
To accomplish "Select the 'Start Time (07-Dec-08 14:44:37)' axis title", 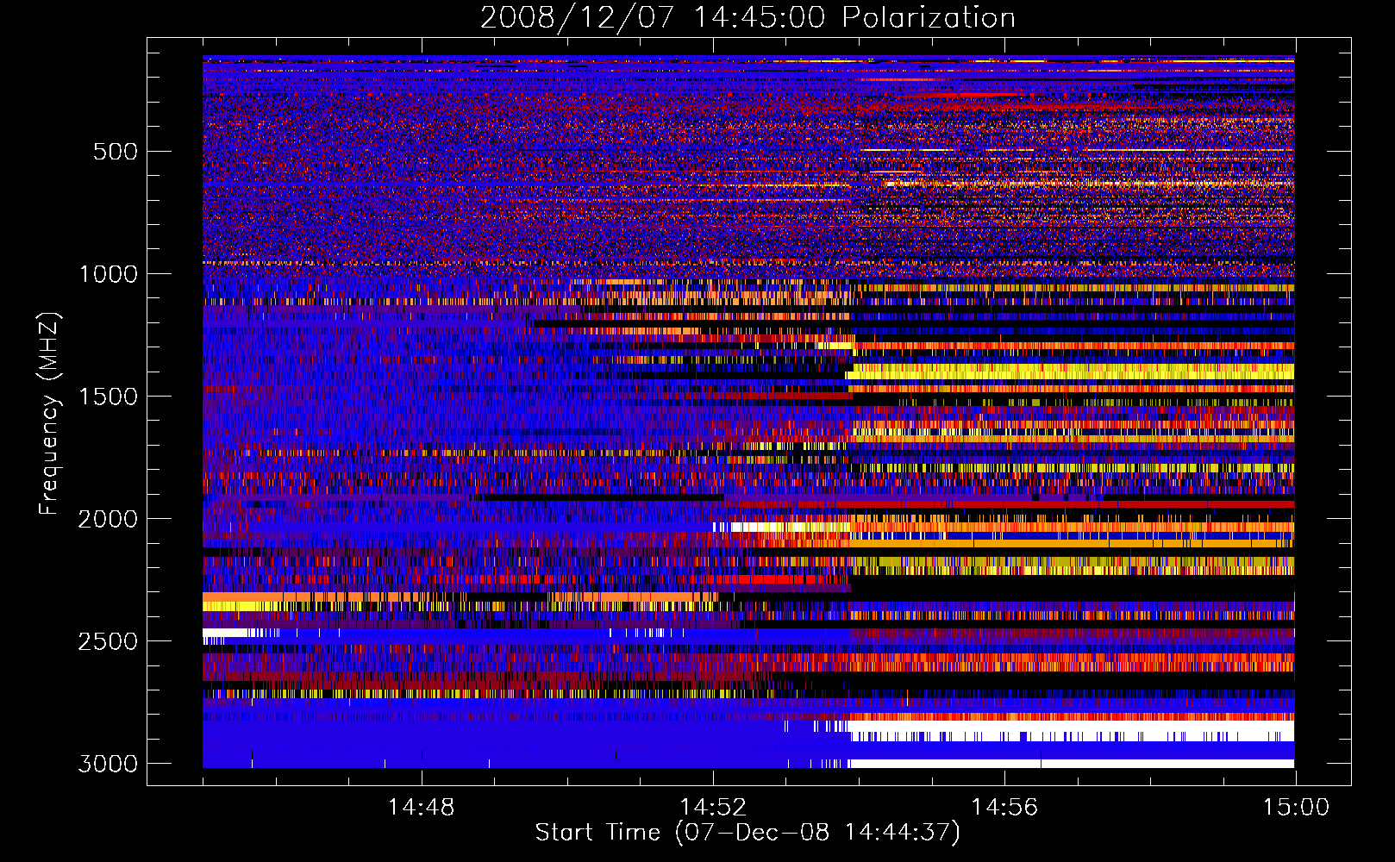I will (748, 833).
